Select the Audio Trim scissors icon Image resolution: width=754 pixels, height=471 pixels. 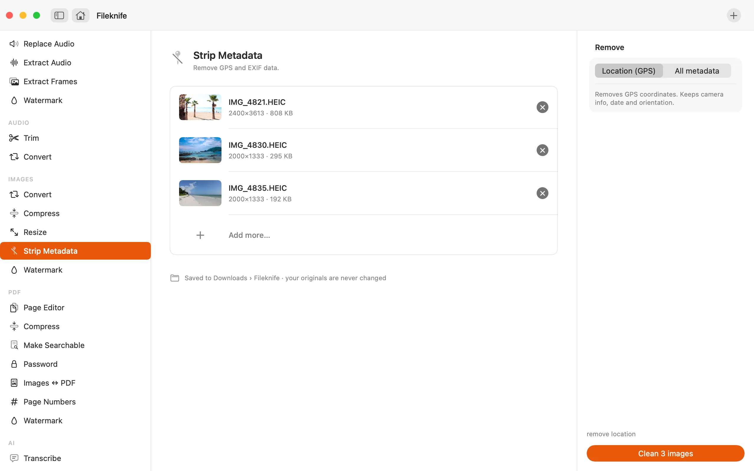pos(14,138)
